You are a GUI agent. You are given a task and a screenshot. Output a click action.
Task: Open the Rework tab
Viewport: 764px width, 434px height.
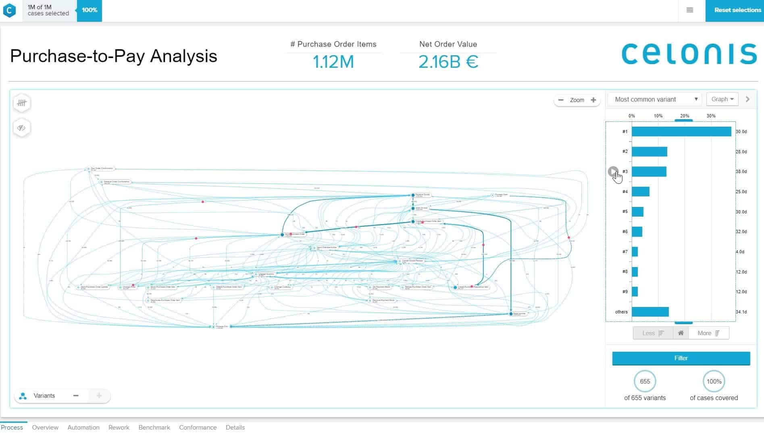click(119, 428)
